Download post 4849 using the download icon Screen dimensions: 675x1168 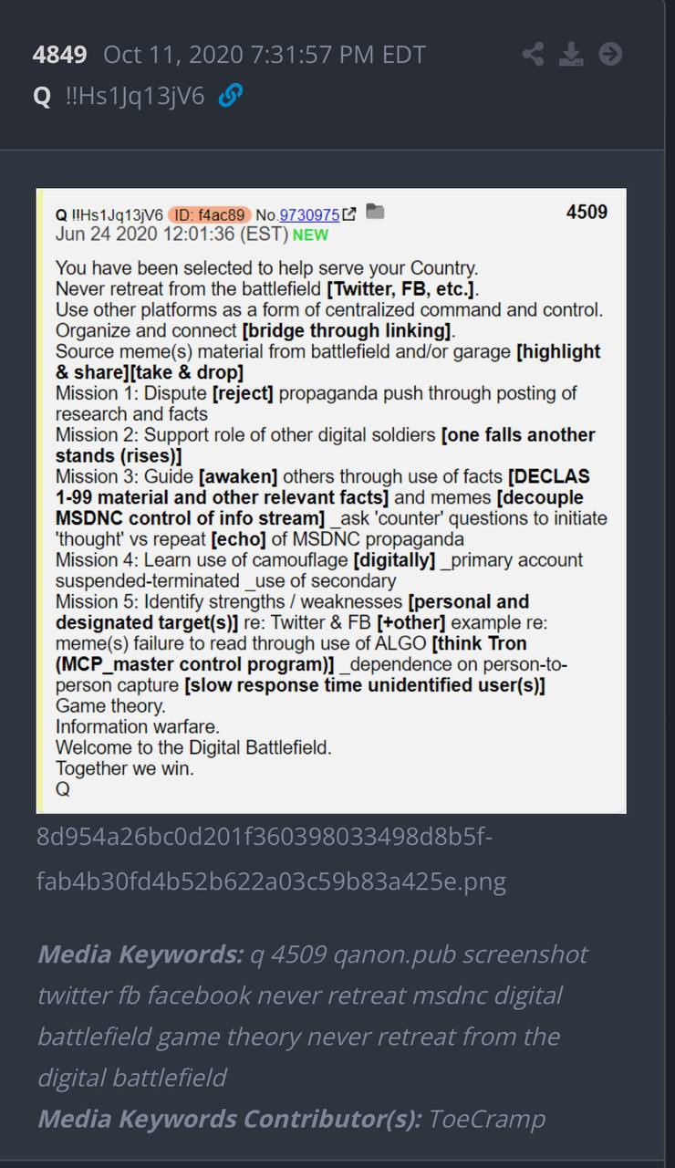click(x=571, y=55)
